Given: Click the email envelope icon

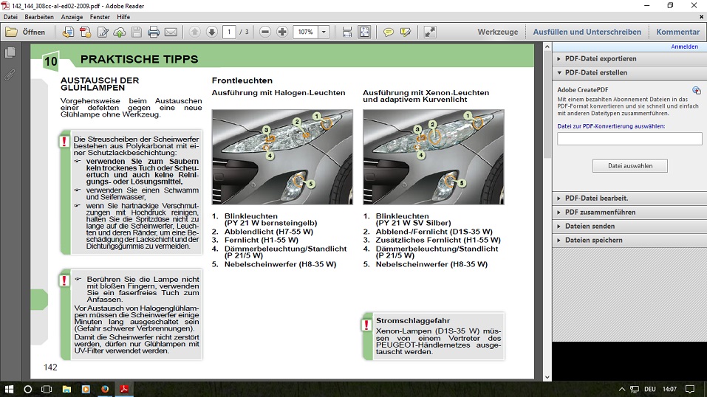Looking at the screenshot, I should (x=171, y=32).
